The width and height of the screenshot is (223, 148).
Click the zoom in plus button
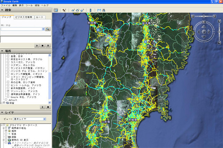point(219,21)
